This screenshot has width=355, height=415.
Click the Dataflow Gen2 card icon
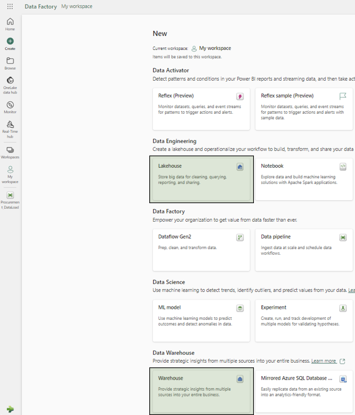pyautogui.click(x=240, y=237)
